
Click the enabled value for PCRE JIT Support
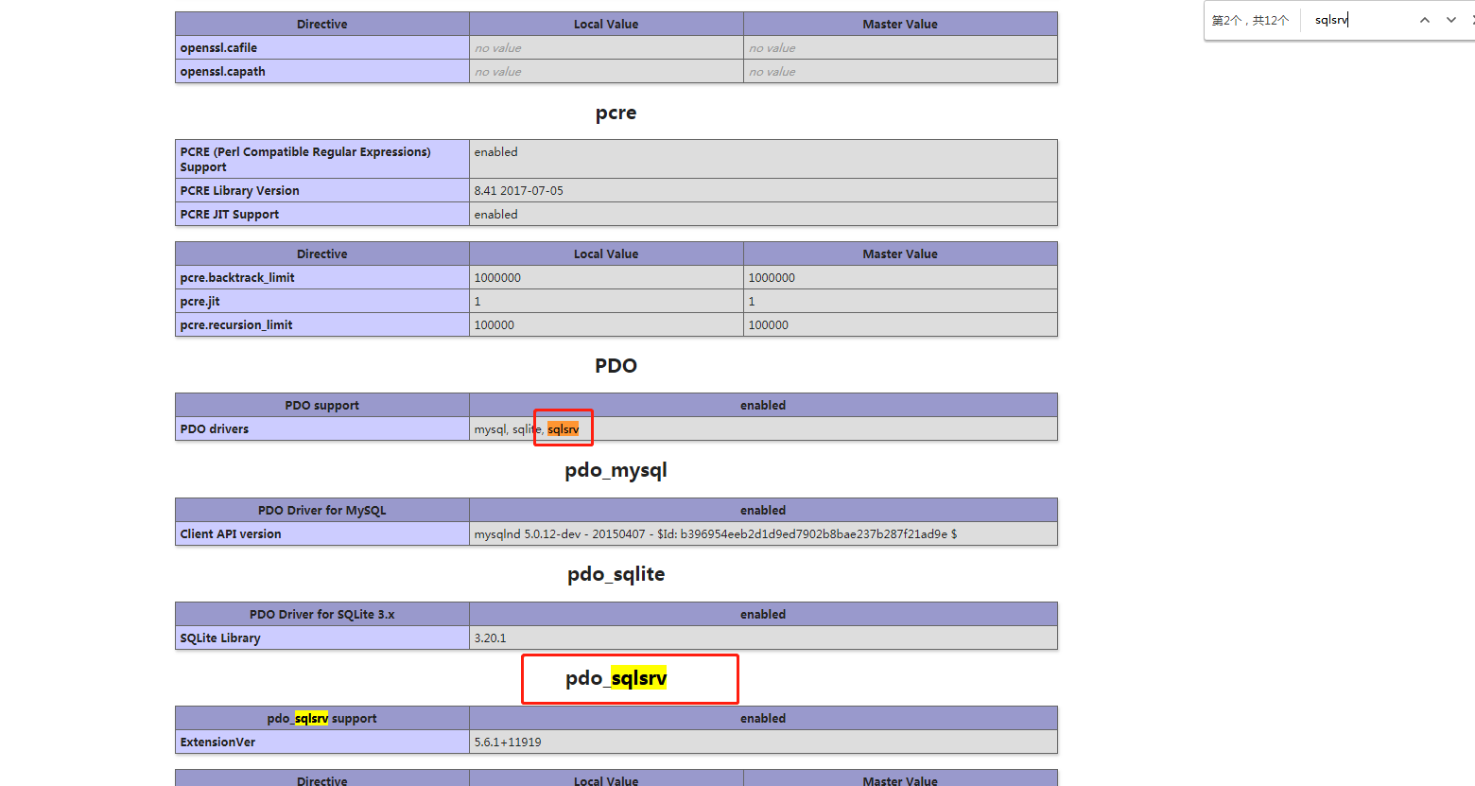(495, 215)
